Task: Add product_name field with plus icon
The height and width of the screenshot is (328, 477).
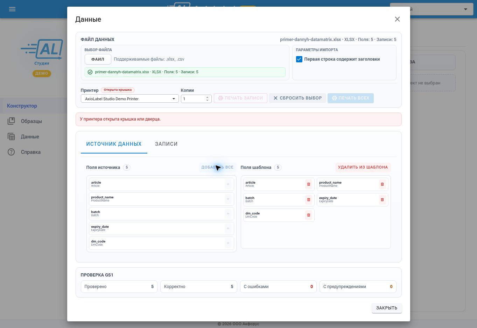Action: tap(228, 199)
